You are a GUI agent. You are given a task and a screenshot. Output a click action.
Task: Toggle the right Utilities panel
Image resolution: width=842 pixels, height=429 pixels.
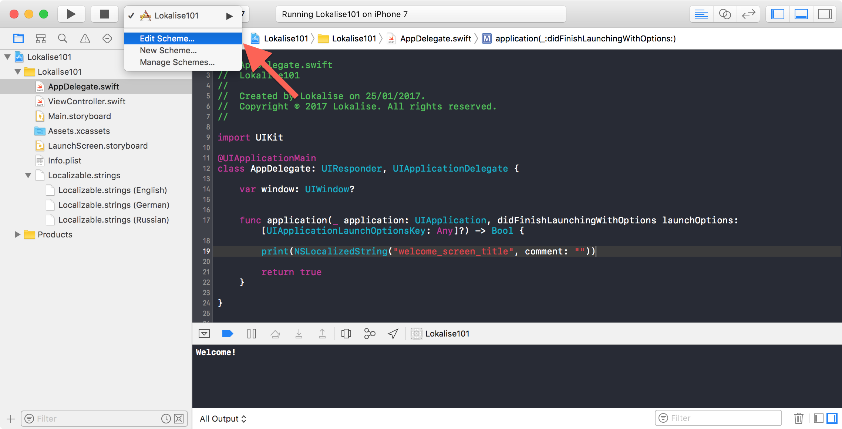(825, 14)
